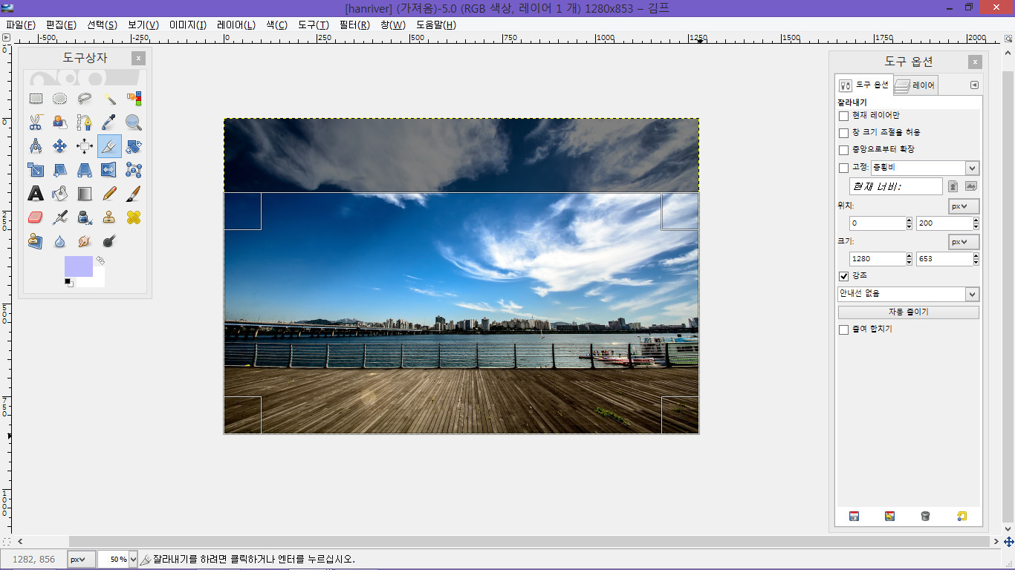
Task: Uncheck the 강조 checkbox
Action: click(x=843, y=276)
